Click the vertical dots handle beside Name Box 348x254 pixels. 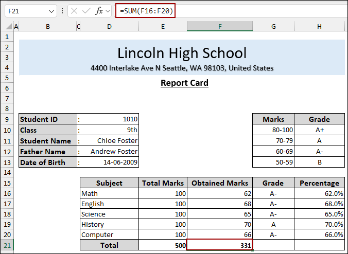pos(62,11)
